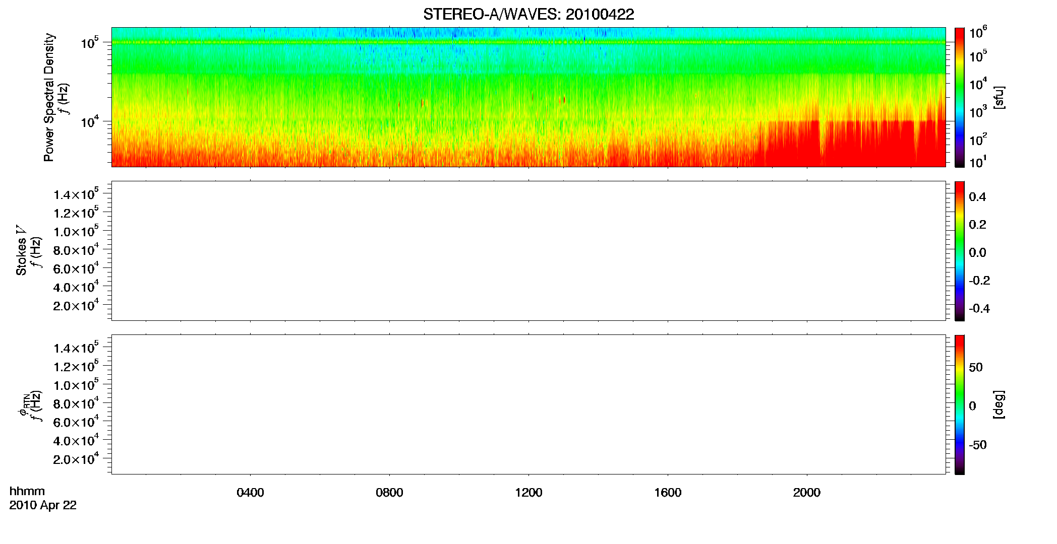The width and height of the screenshot is (1057, 544).
Task: Click the "50" tick on degrees color bar
Action: point(976,367)
